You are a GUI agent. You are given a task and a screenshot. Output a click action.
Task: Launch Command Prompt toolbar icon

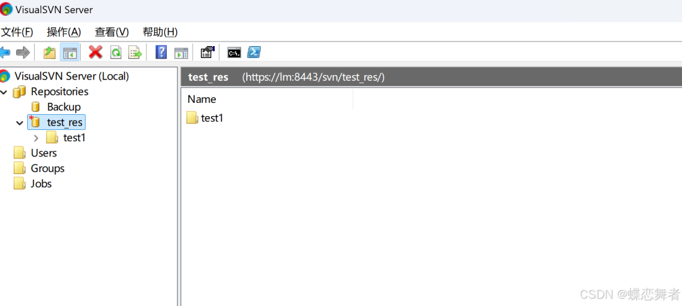pos(234,53)
